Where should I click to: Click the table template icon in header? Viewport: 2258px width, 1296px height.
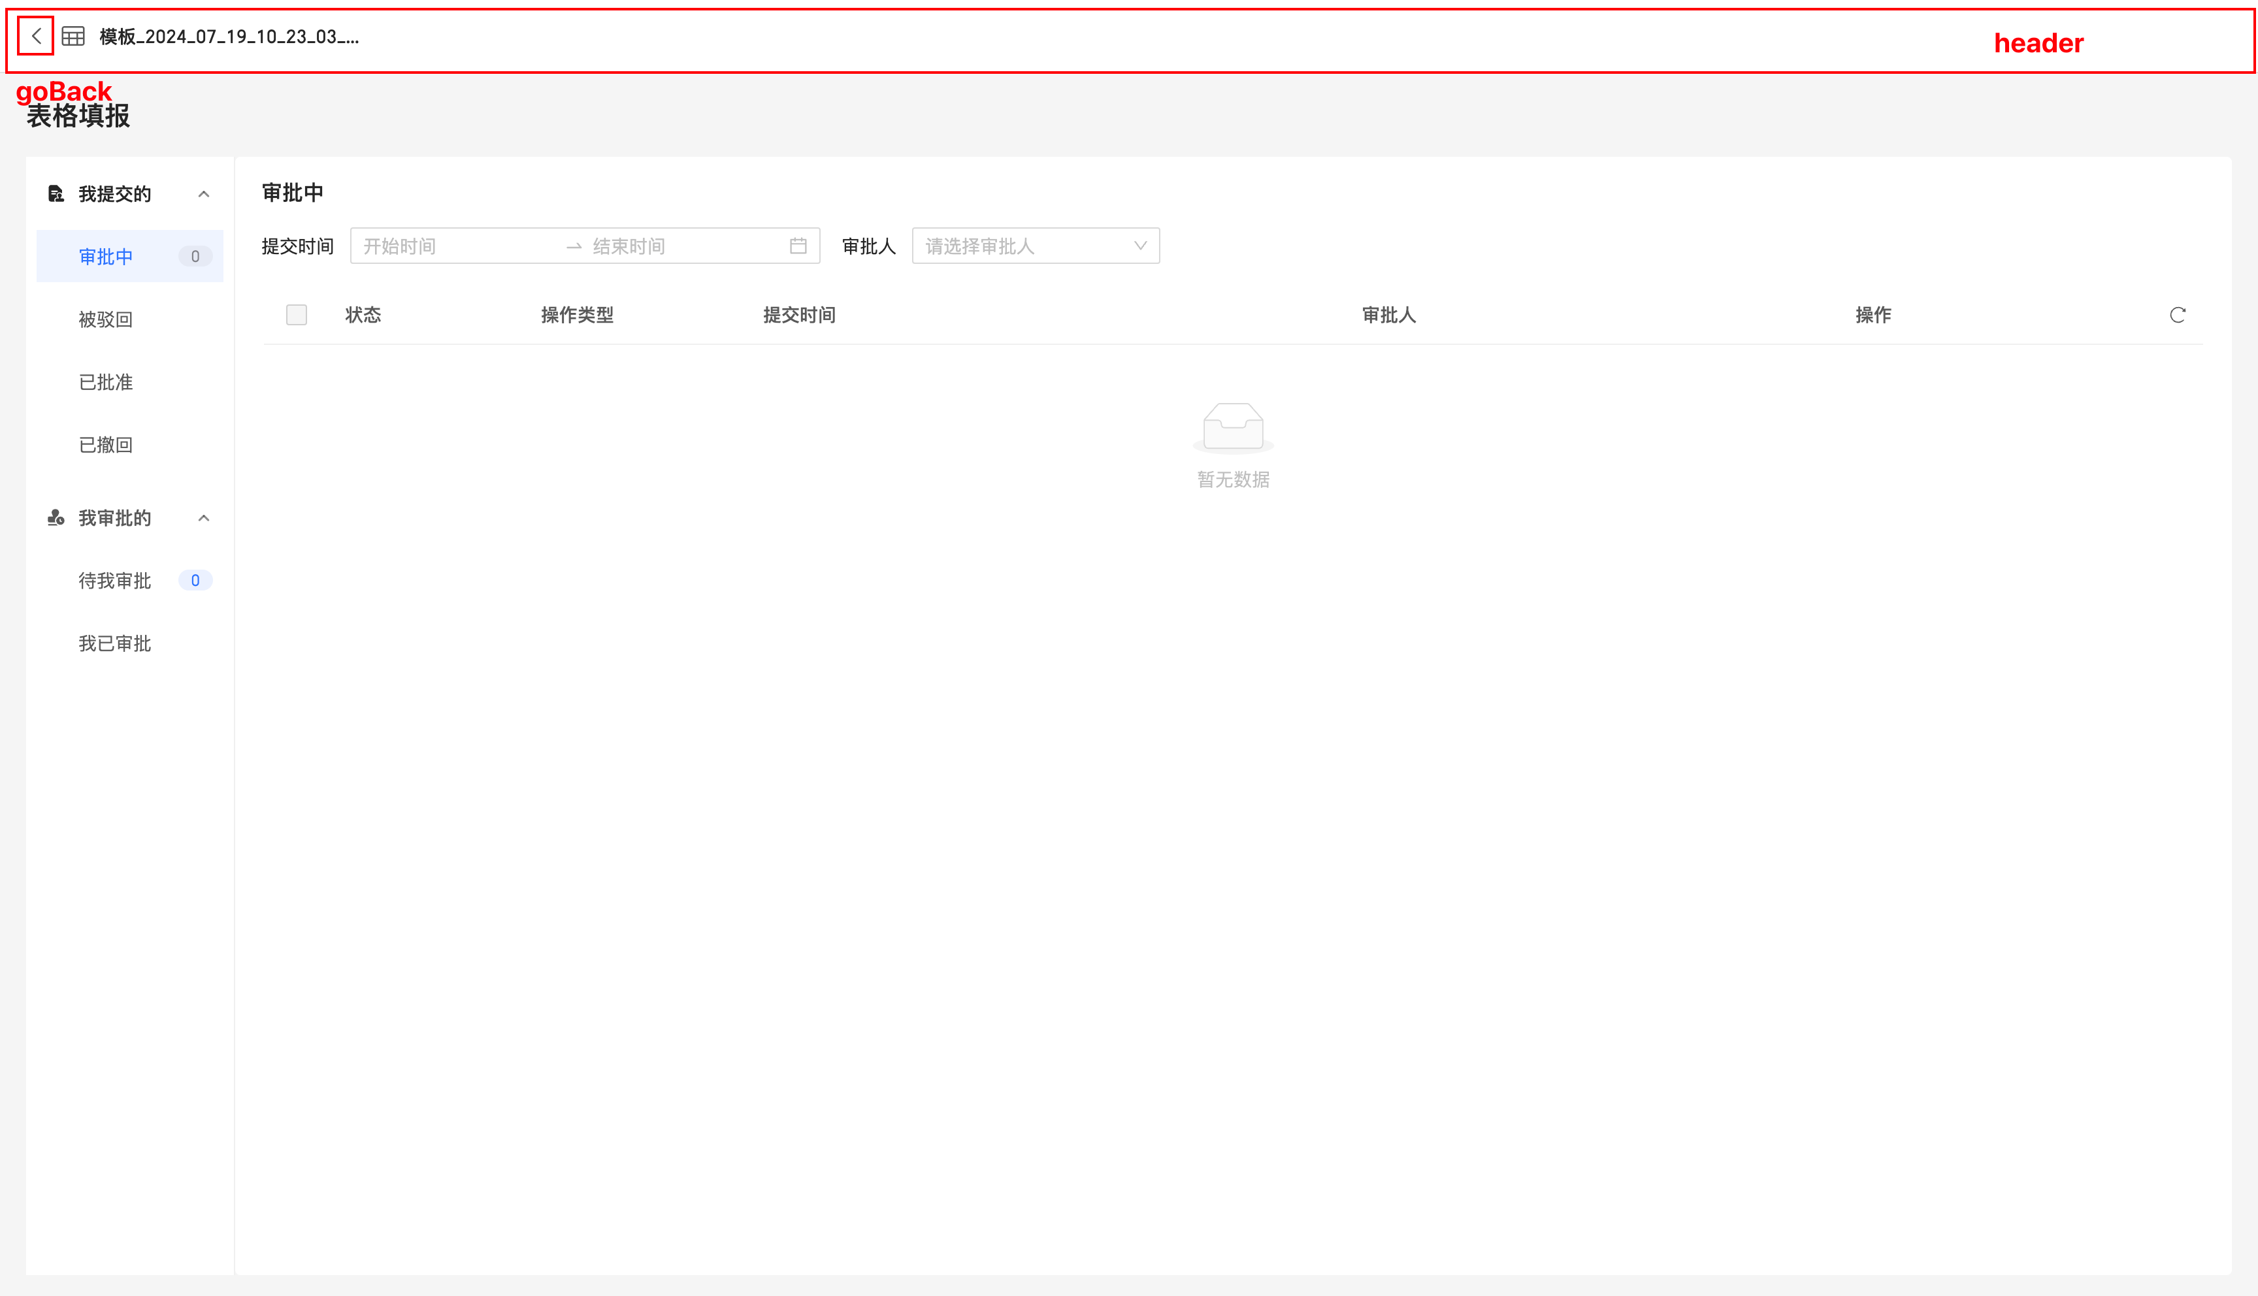73,37
